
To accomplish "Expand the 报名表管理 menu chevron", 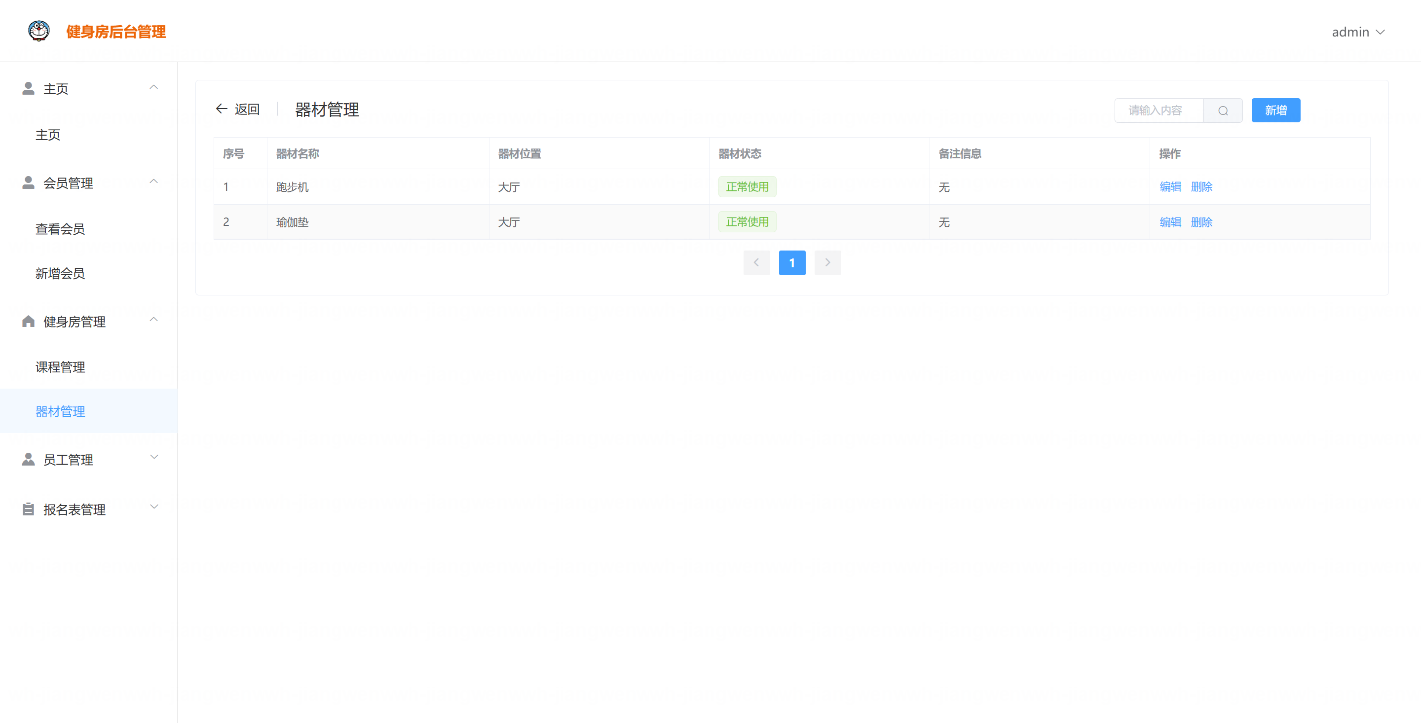I will coord(154,507).
